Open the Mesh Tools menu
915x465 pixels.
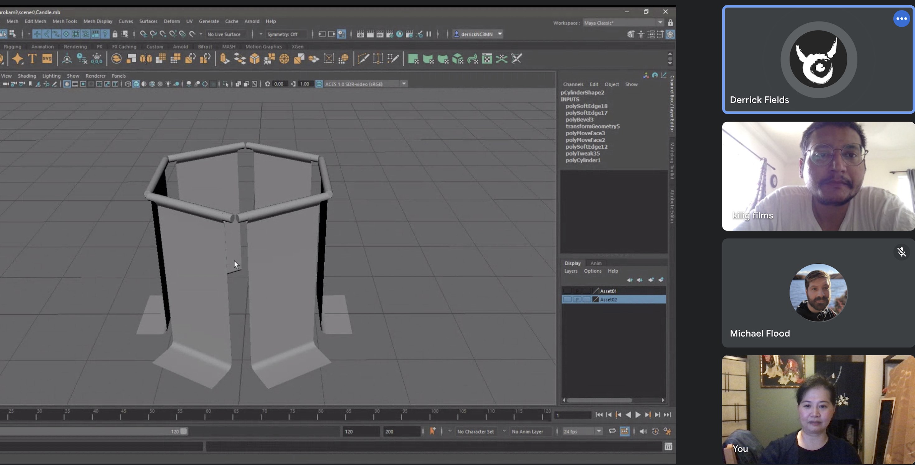(x=65, y=21)
